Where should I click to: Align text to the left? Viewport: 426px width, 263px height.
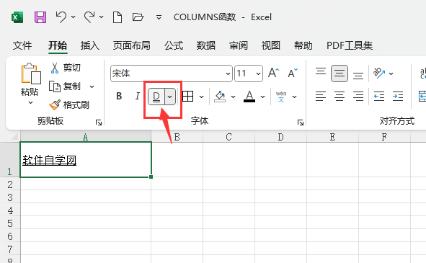[x=321, y=96]
